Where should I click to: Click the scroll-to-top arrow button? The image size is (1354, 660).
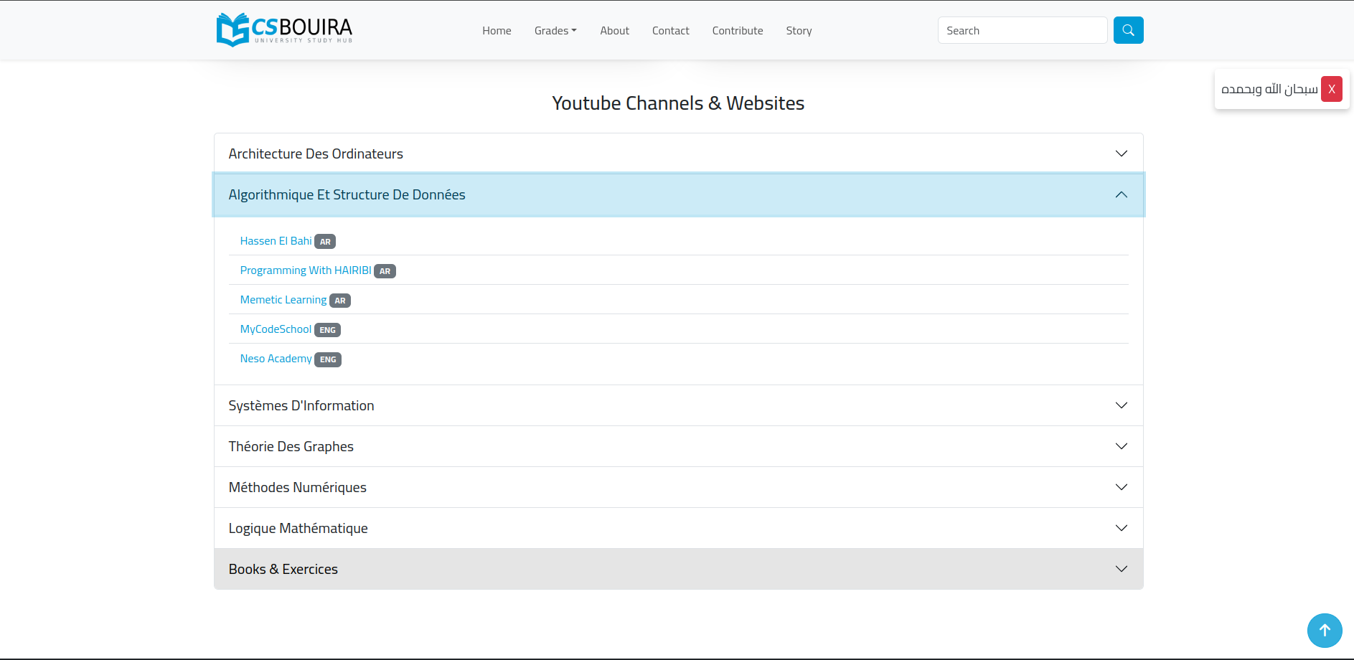(1324, 630)
